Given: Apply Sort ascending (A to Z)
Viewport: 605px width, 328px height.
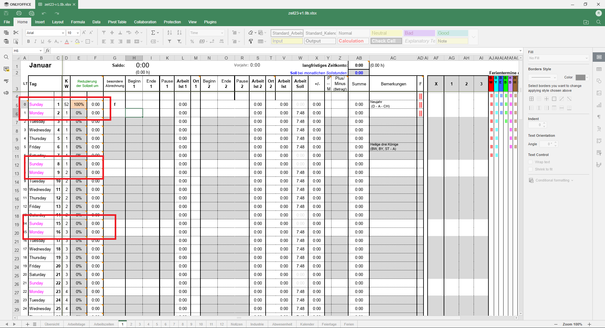Looking at the screenshot, I should pos(170,32).
